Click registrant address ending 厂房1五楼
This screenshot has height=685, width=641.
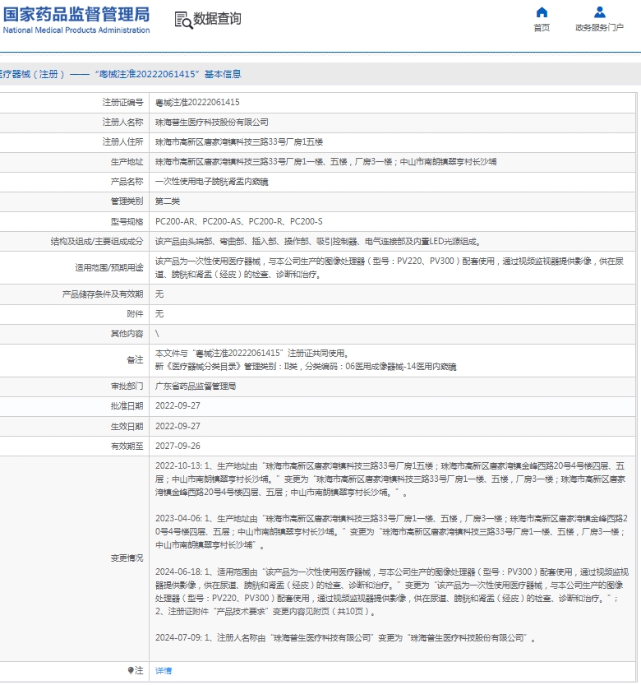pyautogui.click(x=239, y=142)
